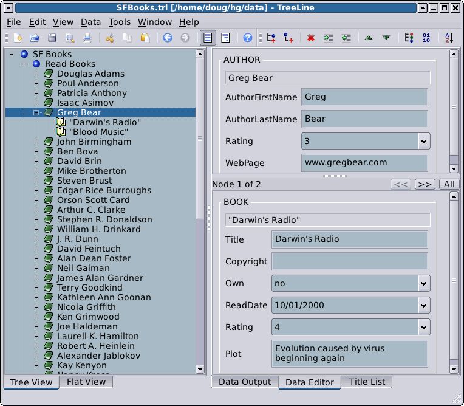Toggle the show descendants view icon
Image resolution: width=464 pixels, height=406 pixels.
click(225, 38)
